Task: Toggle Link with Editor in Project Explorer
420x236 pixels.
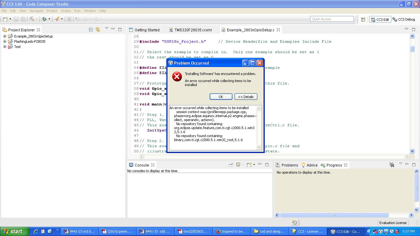Action: 98,29
